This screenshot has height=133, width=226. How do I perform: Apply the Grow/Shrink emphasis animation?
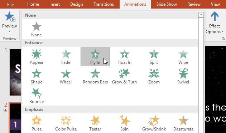[x=154, y=123]
